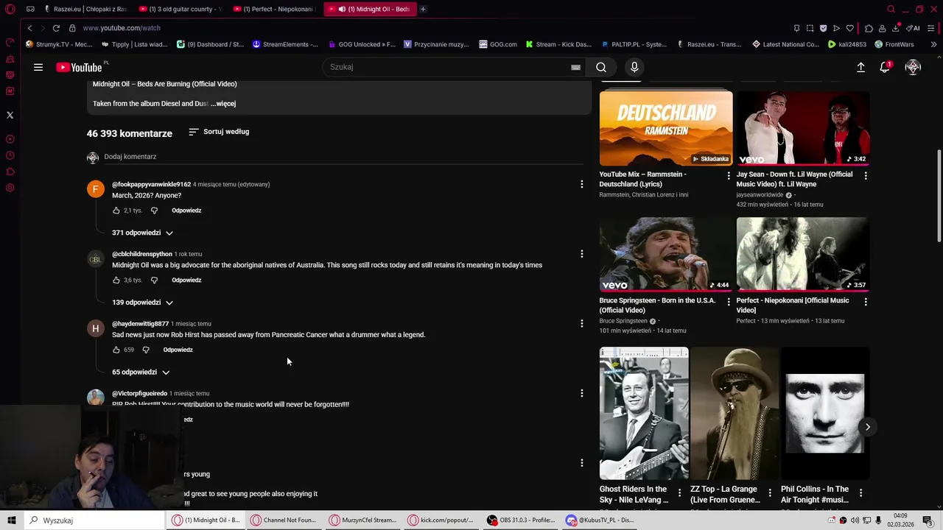Open Phil Collins In The Air Tonight short
The width and height of the screenshot is (943, 530).
point(825,414)
